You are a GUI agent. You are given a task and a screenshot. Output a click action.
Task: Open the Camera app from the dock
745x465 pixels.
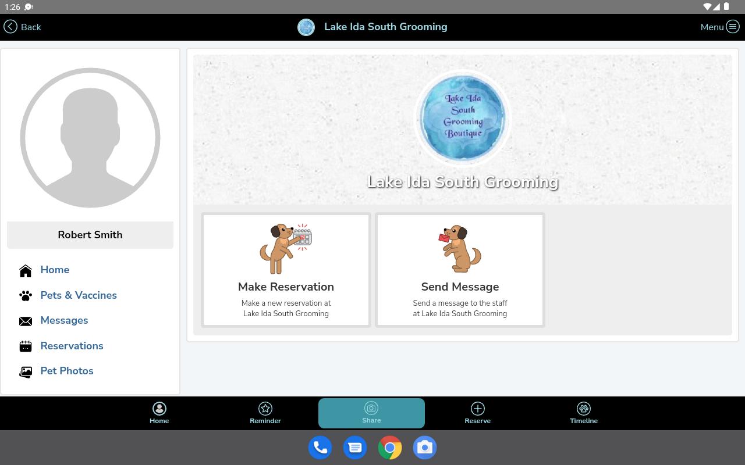pos(425,448)
